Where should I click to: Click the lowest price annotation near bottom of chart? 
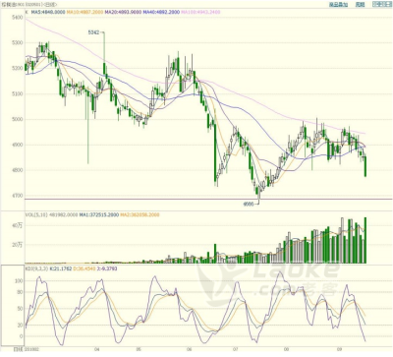pos(248,204)
